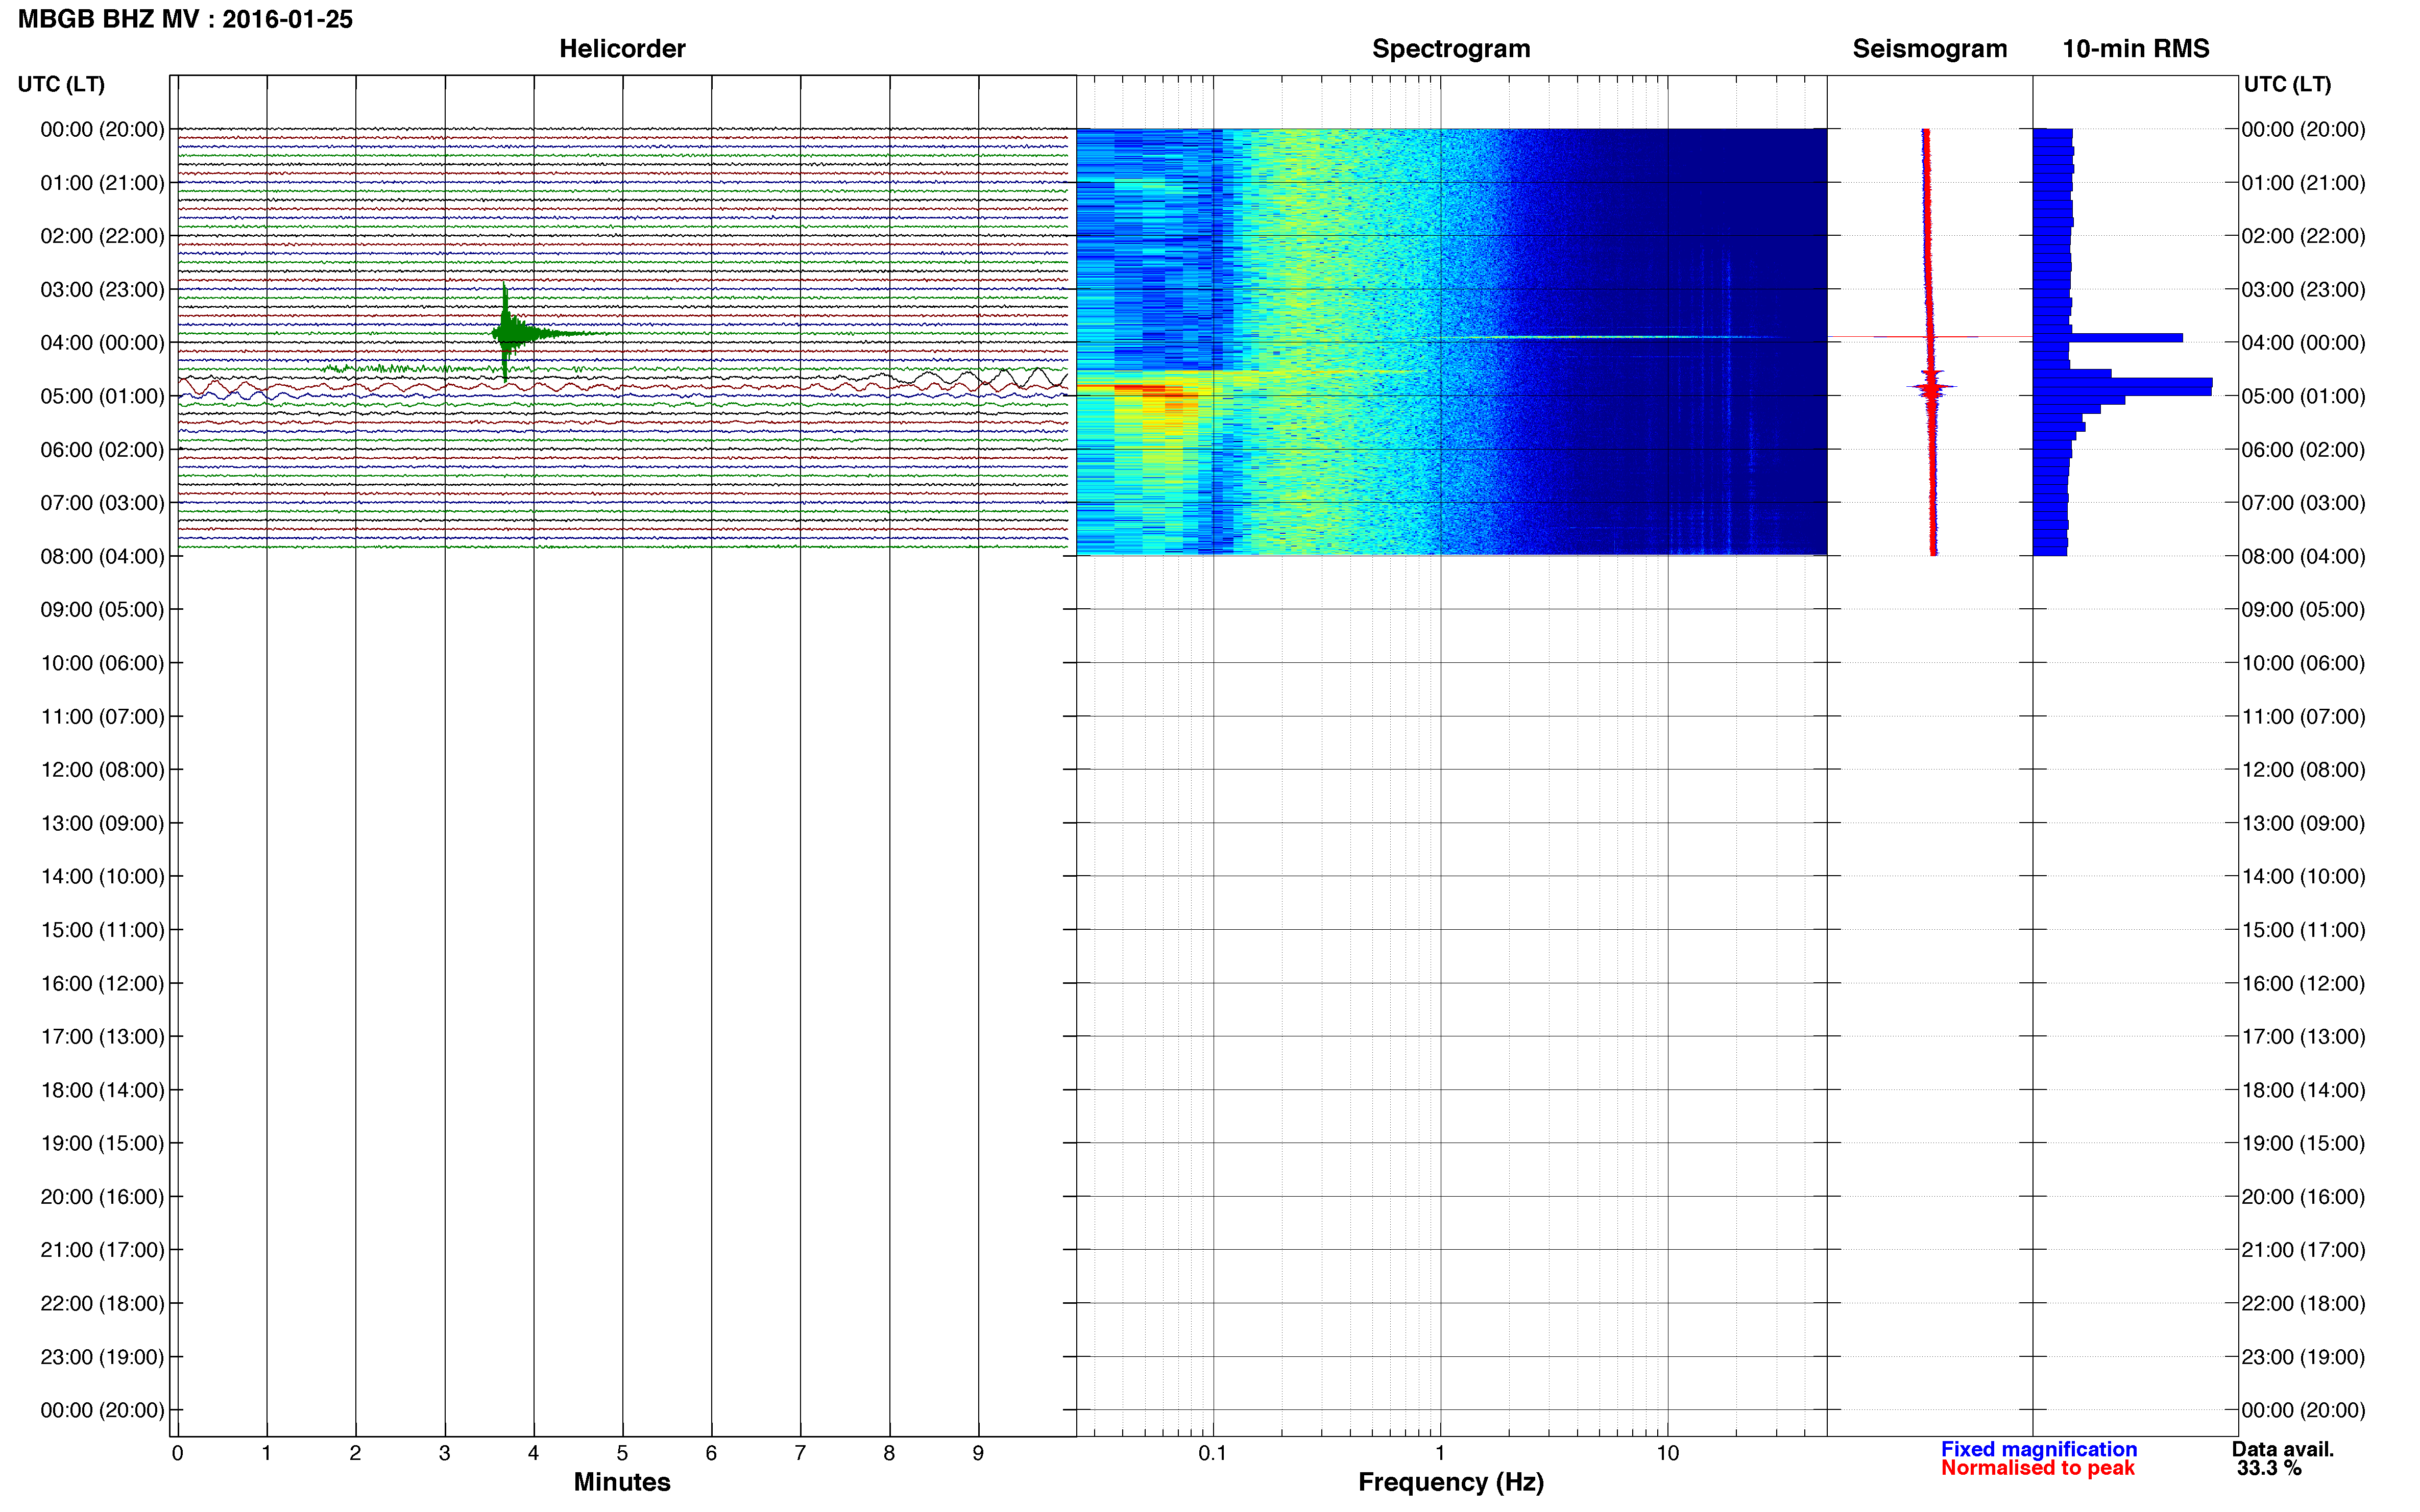The width and height of the screenshot is (2420, 1512).
Task: Click the right '03:00 (23:00)' time label
Action: (2303, 290)
